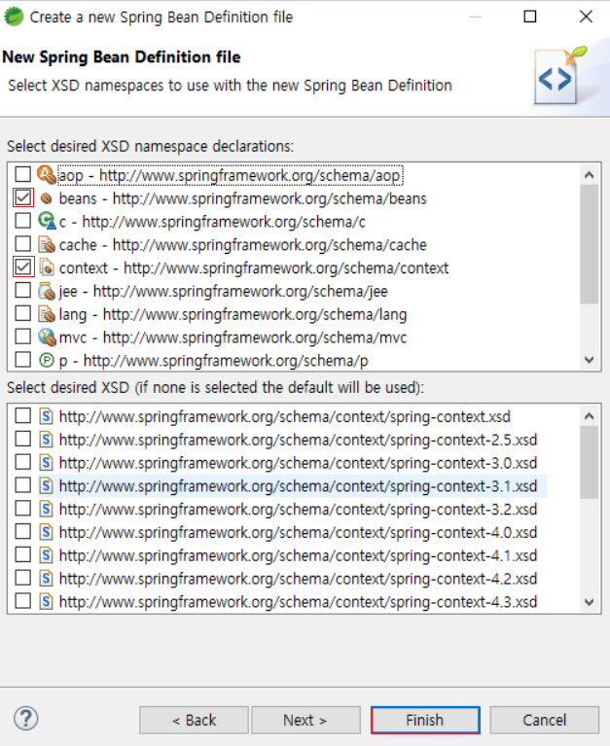The height and width of the screenshot is (746, 610).
Task: Select the mvc schema row text
Action: (233, 337)
